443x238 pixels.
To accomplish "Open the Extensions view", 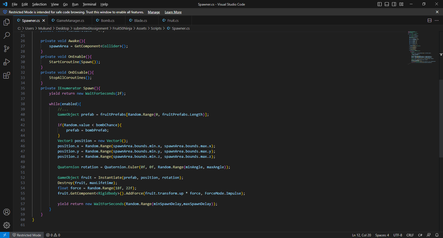I will 7,75.
